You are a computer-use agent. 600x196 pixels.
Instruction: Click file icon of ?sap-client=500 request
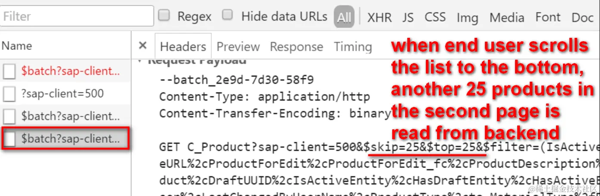pyautogui.click(x=9, y=94)
